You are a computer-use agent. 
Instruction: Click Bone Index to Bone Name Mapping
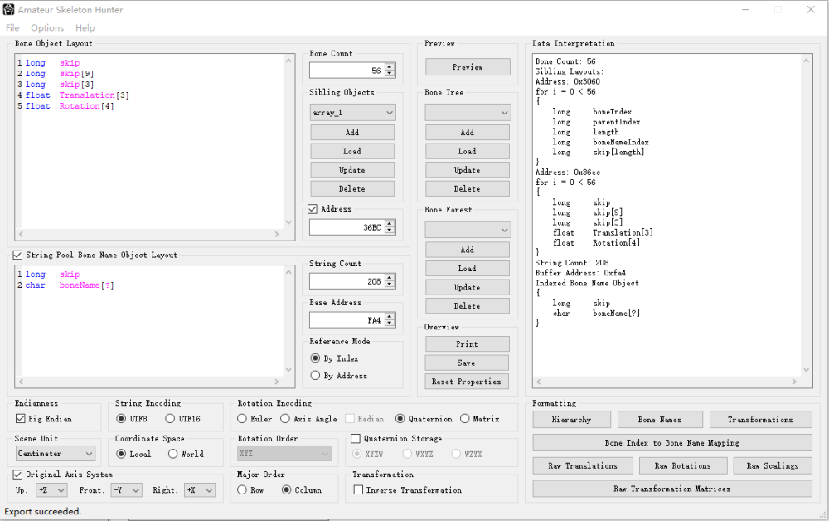(671, 442)
